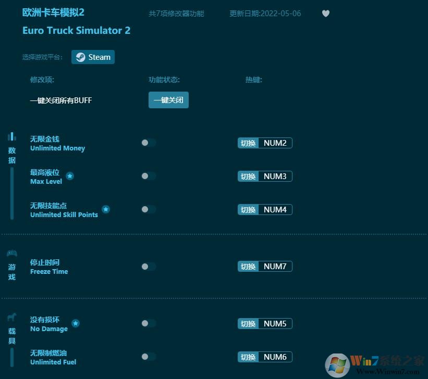The height and width of the screenshot is (379, 428).
Task: Click the Steam logo icon
Action: [x=80, y=57]
